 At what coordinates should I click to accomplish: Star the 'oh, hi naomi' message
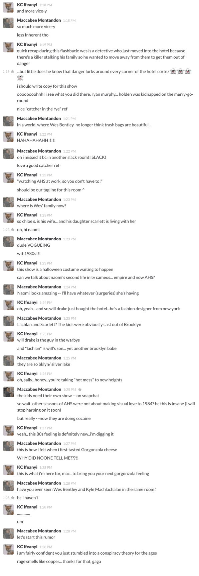click(x=13, y=230)
